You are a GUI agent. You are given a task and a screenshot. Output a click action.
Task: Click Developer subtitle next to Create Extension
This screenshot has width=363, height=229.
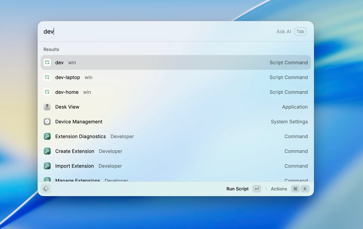click(x=111, y=151)
